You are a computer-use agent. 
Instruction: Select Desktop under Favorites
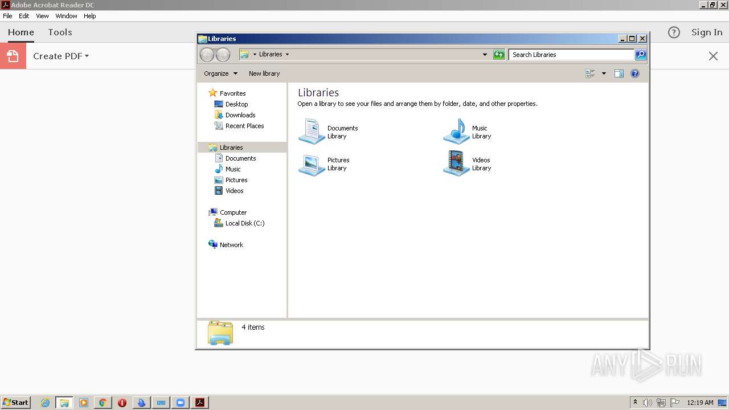(x=236, y=104)
